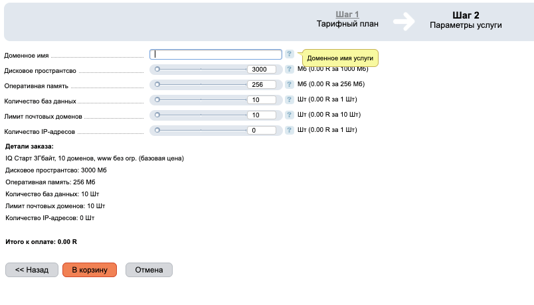Focus the mail domain limit field
This screenshot has width=534, height=305.
(x=260, y=115)
